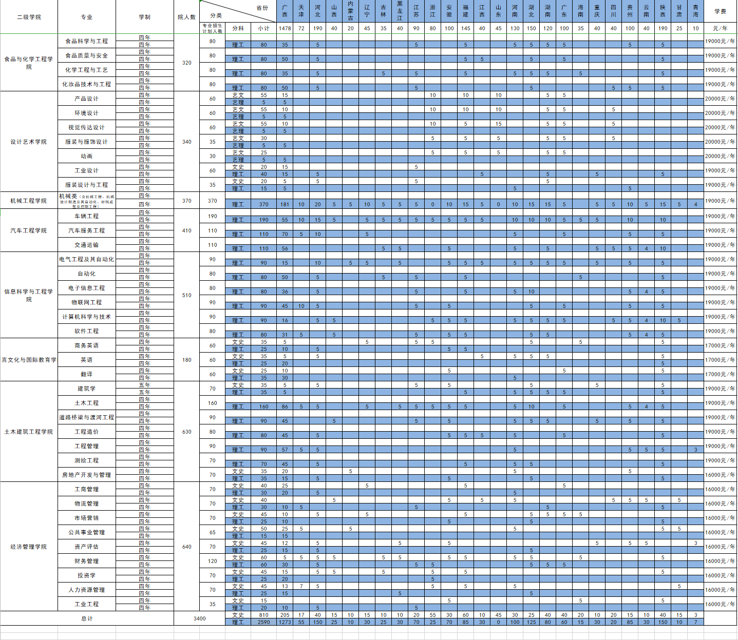Click the 院人数 header cell
Screen dimensions: 738x640
click(x=186, y=17)
